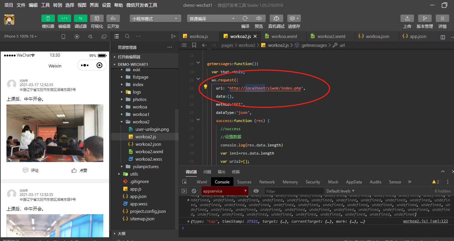Image resolution: width=454 pixels, height=241 pixels.
Task: Open version management icon
Action: coord(425,18)
